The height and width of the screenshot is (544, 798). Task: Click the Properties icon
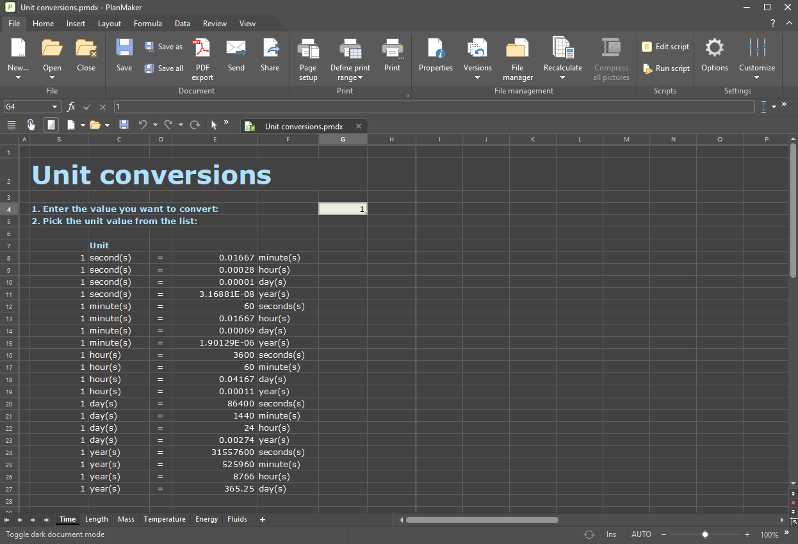pos(436,49)
